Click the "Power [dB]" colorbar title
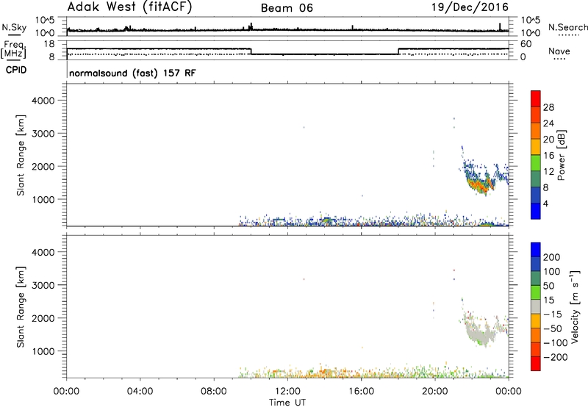The image size is (588, 407). 562,155
